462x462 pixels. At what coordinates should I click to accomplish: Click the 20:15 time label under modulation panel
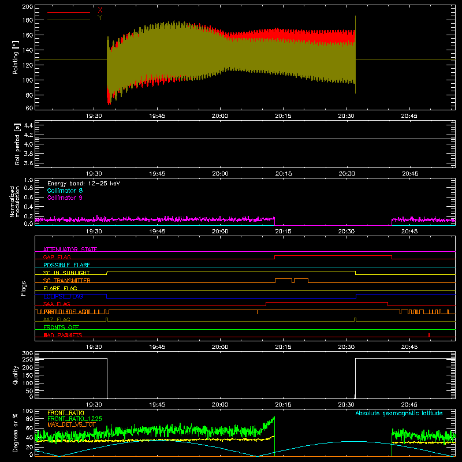(283, 232)
